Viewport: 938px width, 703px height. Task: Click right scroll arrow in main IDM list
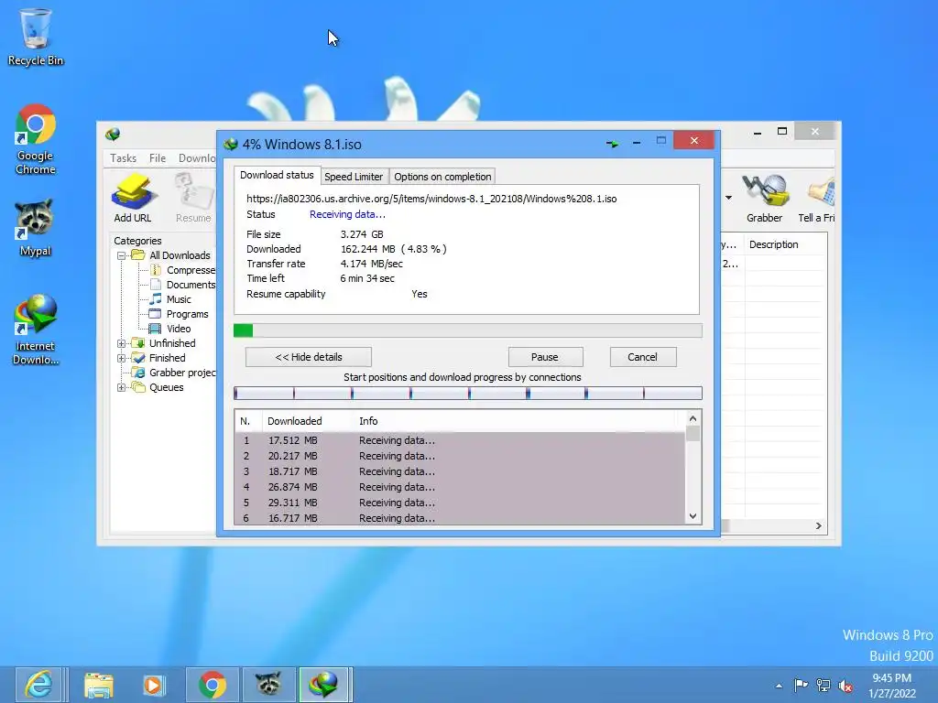click(818, 526)
